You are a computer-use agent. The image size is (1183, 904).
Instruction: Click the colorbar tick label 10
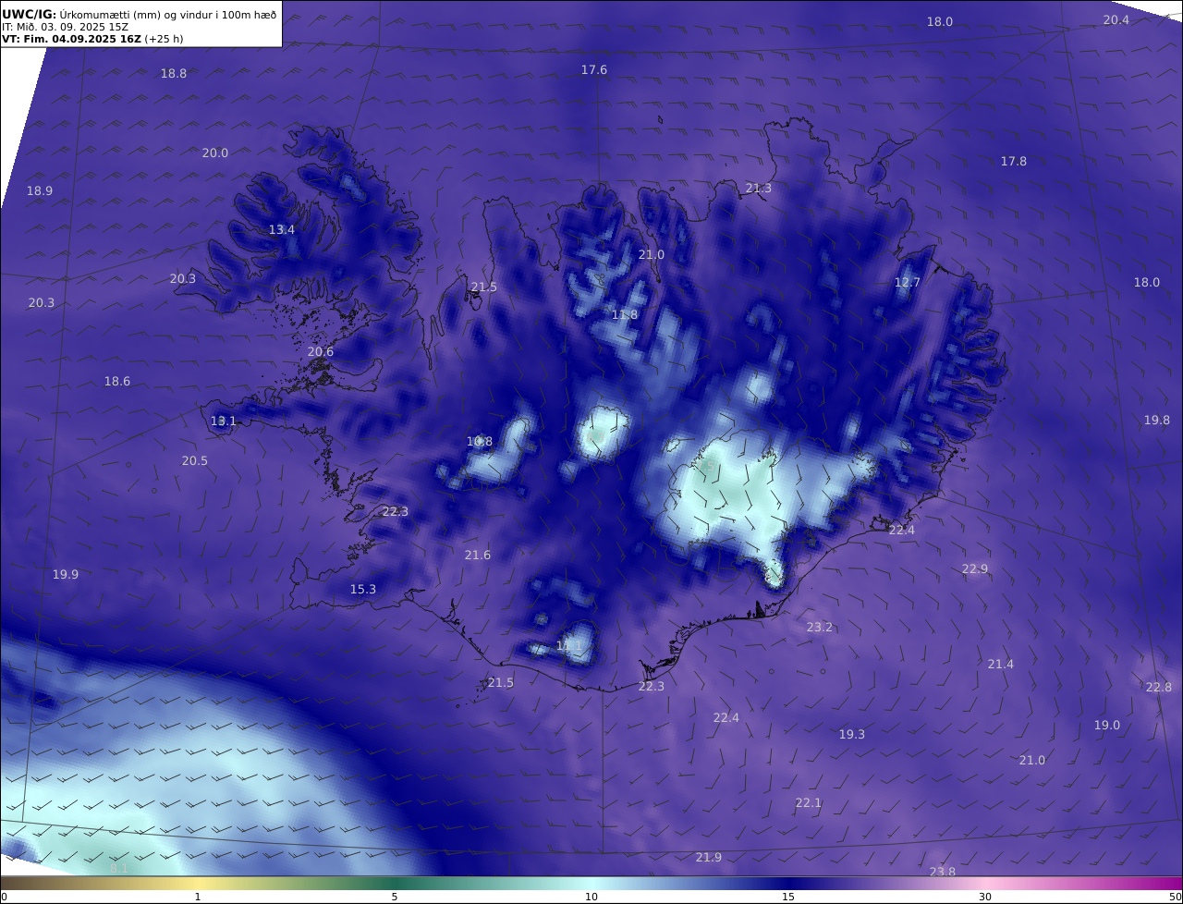coord(591,897)
